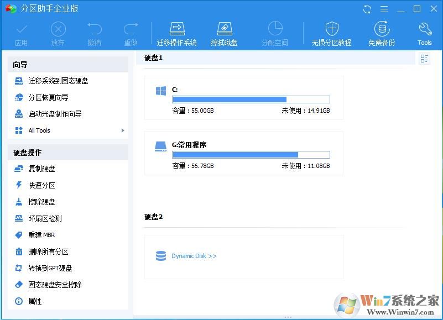Click the refresh icon in title bar

click(x=367, y=9)
